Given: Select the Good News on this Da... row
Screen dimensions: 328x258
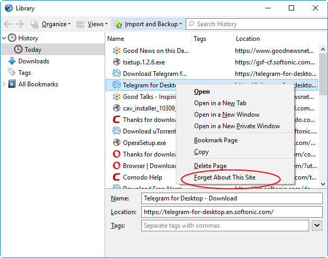Looking at the screenshot, I should (212, 51).
